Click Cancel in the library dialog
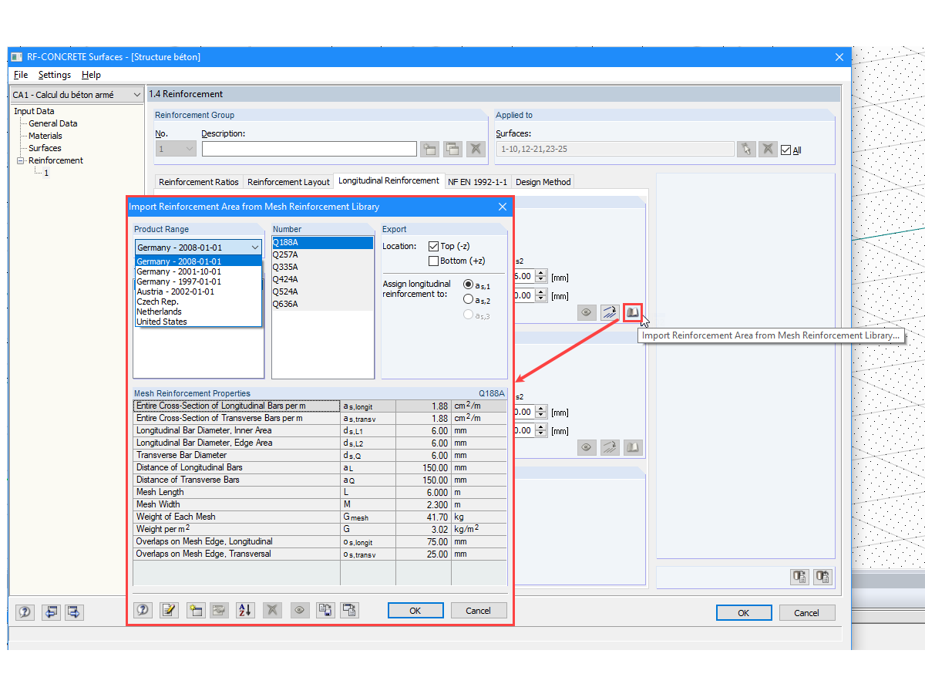Viewport: 925px width, 694px height. pyautogui.click(x=479, y=610)
